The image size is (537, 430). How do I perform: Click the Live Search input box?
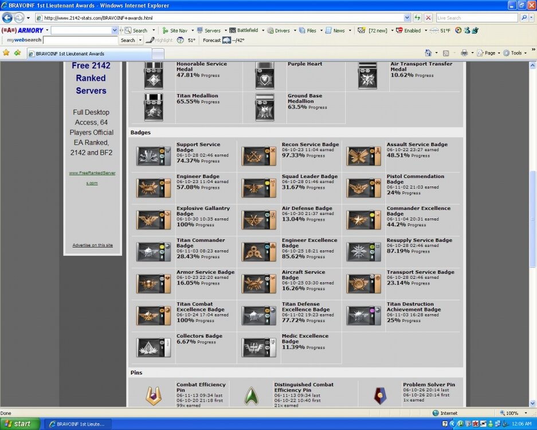477,18
